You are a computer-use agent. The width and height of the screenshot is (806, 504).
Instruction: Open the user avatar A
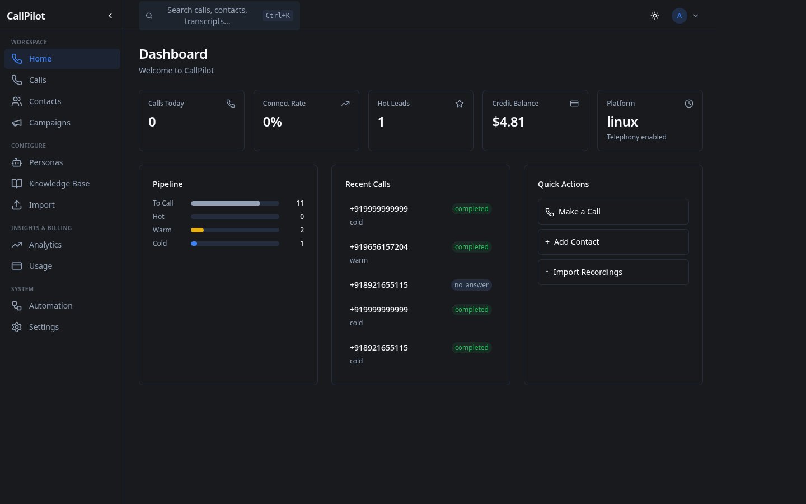click(680, 16)
